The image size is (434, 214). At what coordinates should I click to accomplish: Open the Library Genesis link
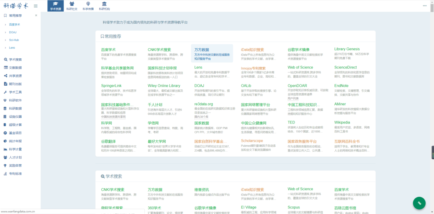pyautogui.click(x=347, y=49)
